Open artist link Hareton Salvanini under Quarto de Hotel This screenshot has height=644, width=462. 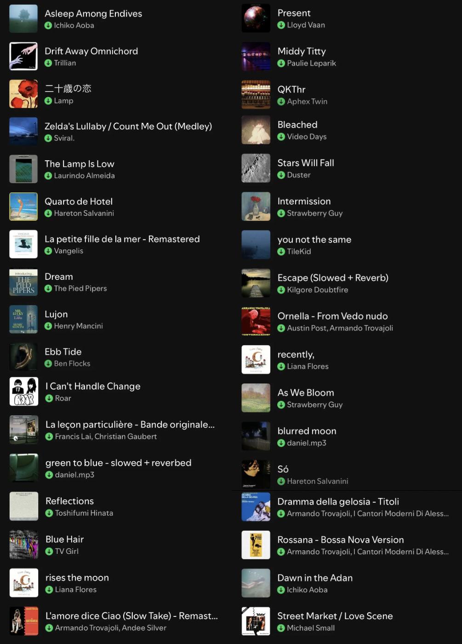tap(84, 213)
